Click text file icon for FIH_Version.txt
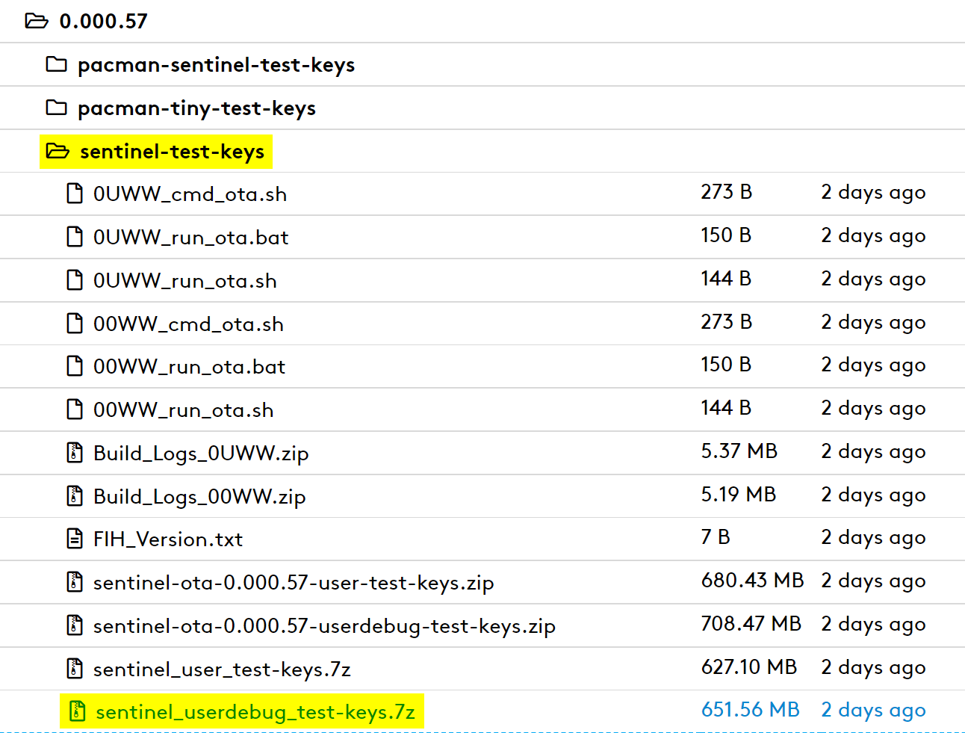The height and width of the screenshot is (733, 965). [75, 539]
